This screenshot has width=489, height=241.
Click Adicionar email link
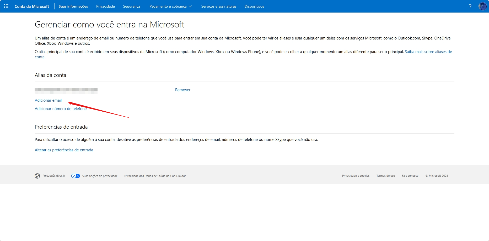(x=48, y=100)
